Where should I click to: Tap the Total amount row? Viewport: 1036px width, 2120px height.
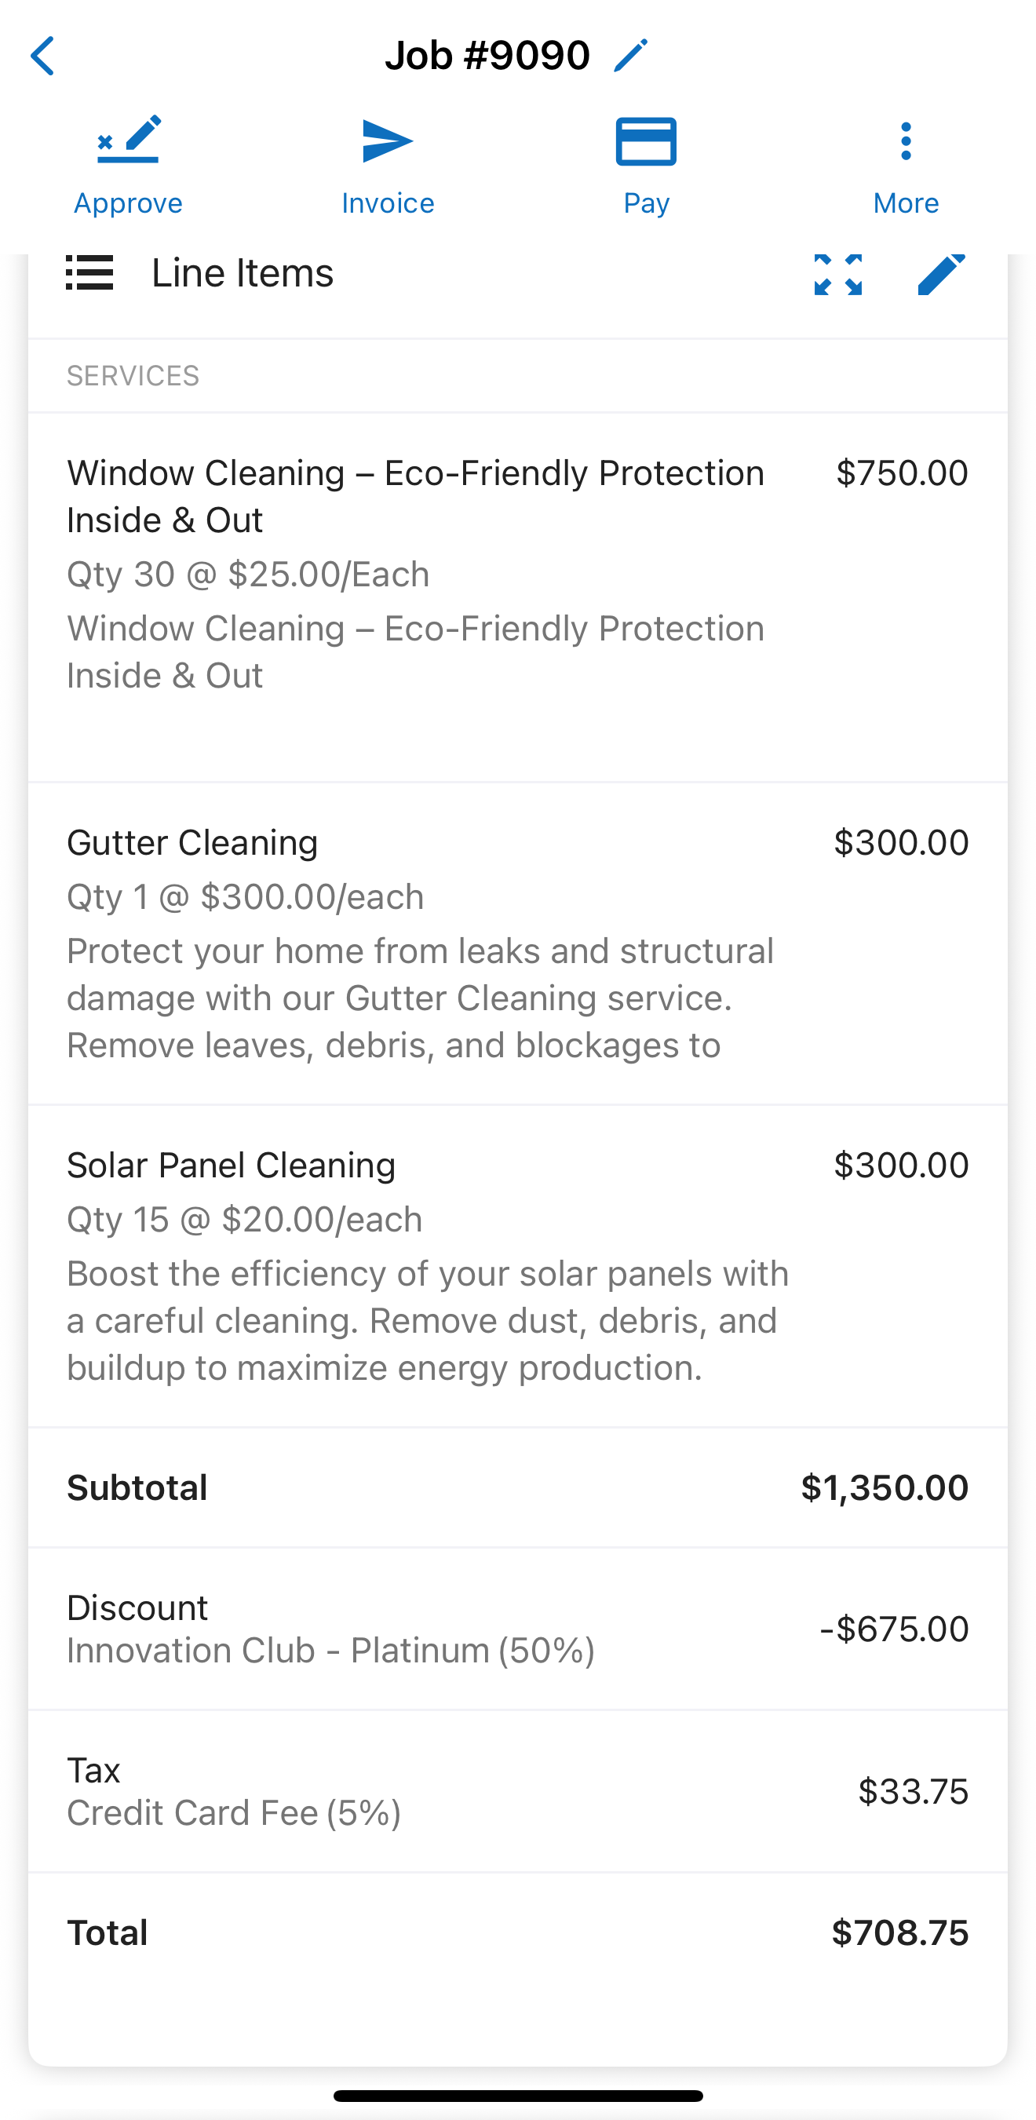point(517,1932)
